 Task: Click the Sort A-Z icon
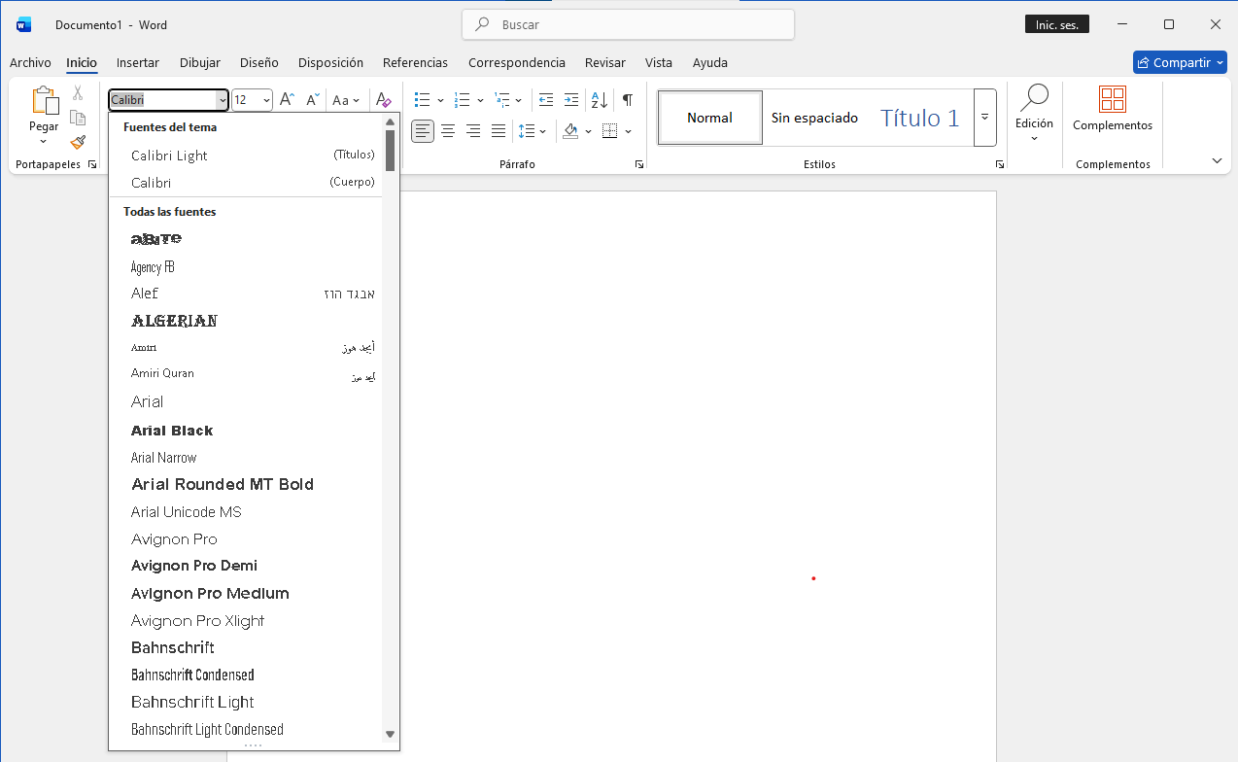[x=600, y=100]
